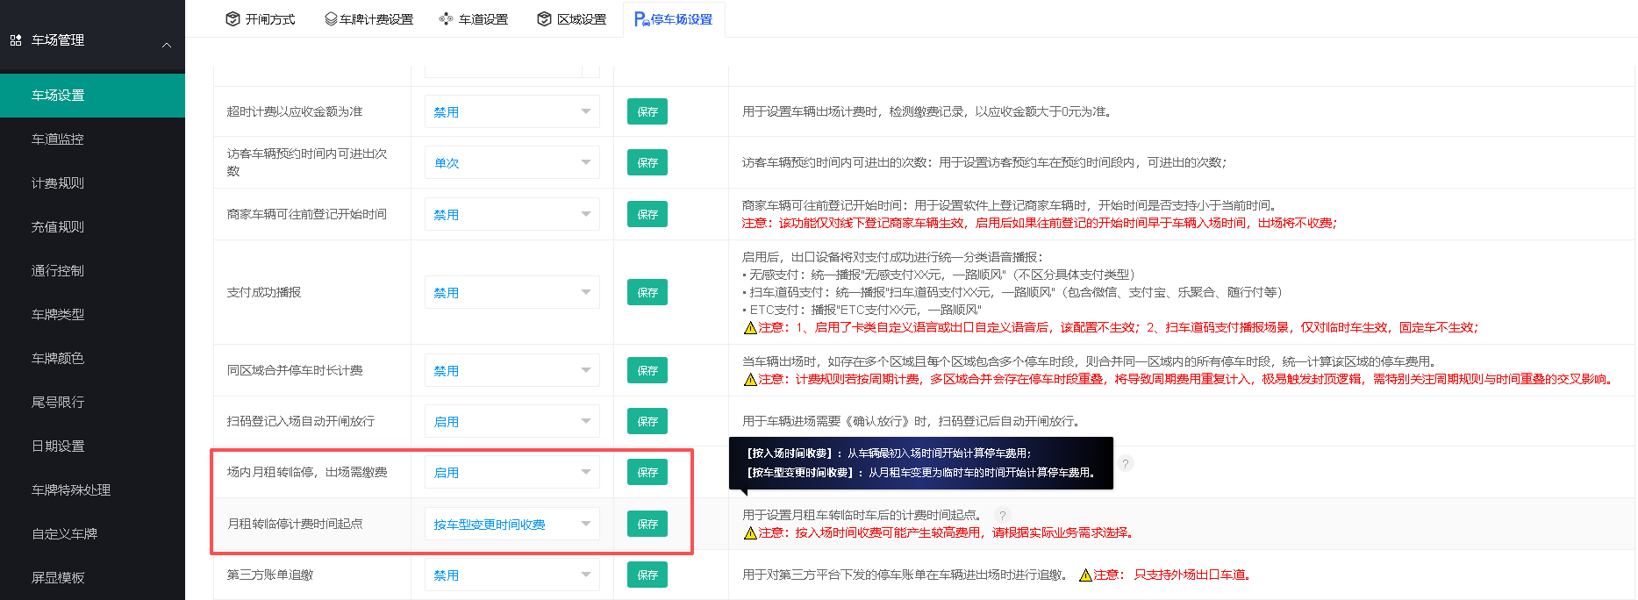
Task: Click the 车场管理 grid icon in sidebar
Action: pos(16,40)
